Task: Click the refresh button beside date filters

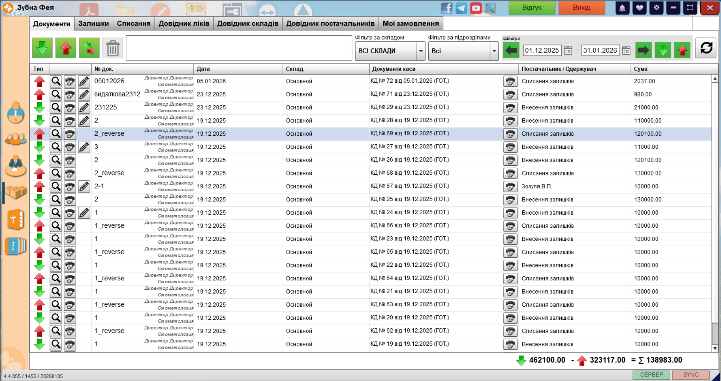Action: click(706, 48)
